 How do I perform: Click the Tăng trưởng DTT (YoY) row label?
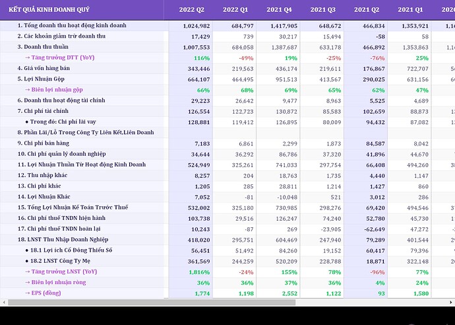(60, 58)
